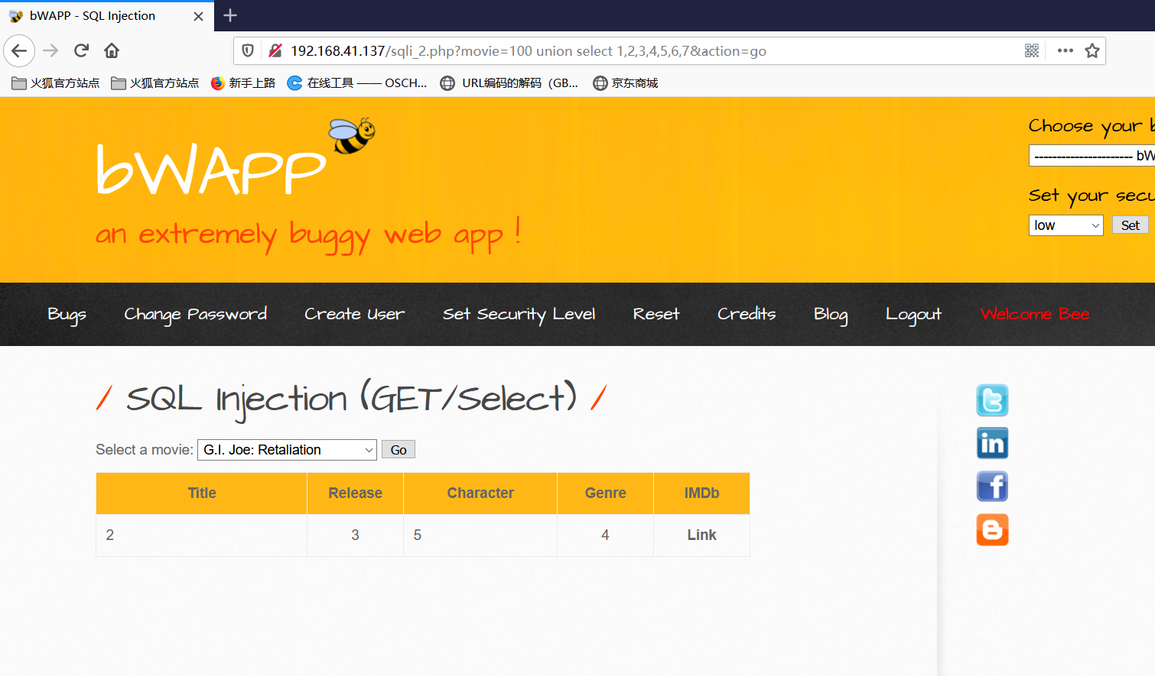
Task: Open page actions three-dots menu
Action: point(1065,51)
